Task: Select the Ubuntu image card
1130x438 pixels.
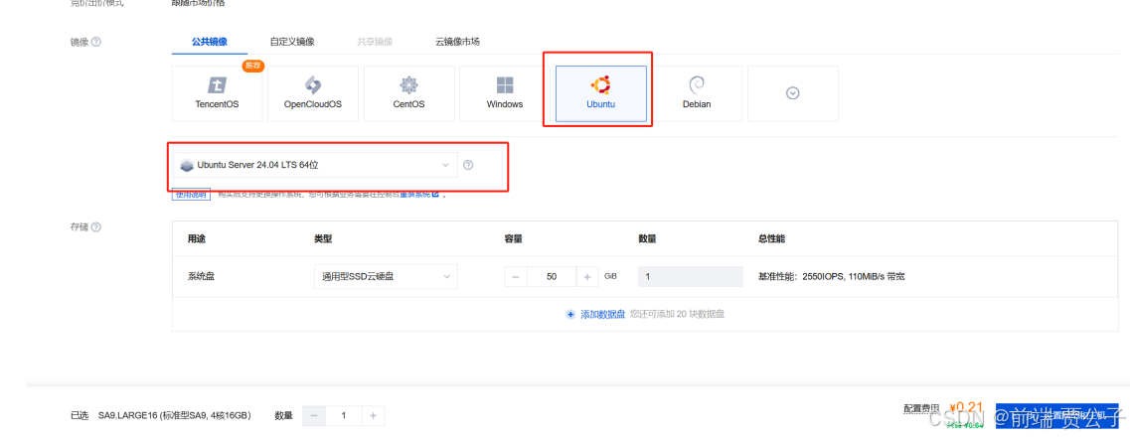Action: click(601, 93)
